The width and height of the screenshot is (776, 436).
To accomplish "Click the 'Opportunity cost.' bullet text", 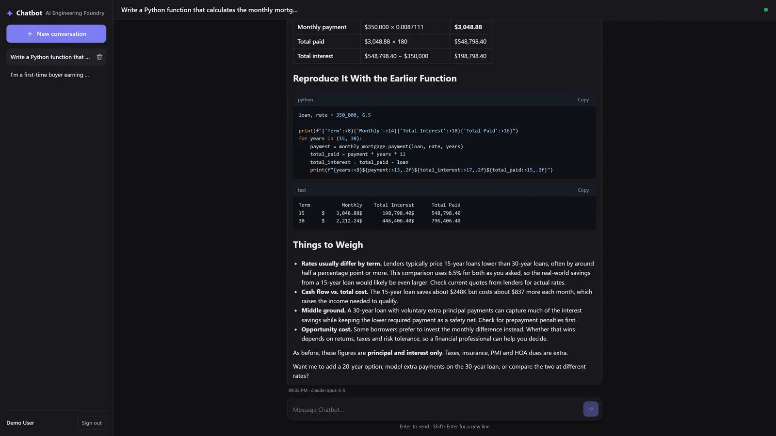I will tap(326, 329).
